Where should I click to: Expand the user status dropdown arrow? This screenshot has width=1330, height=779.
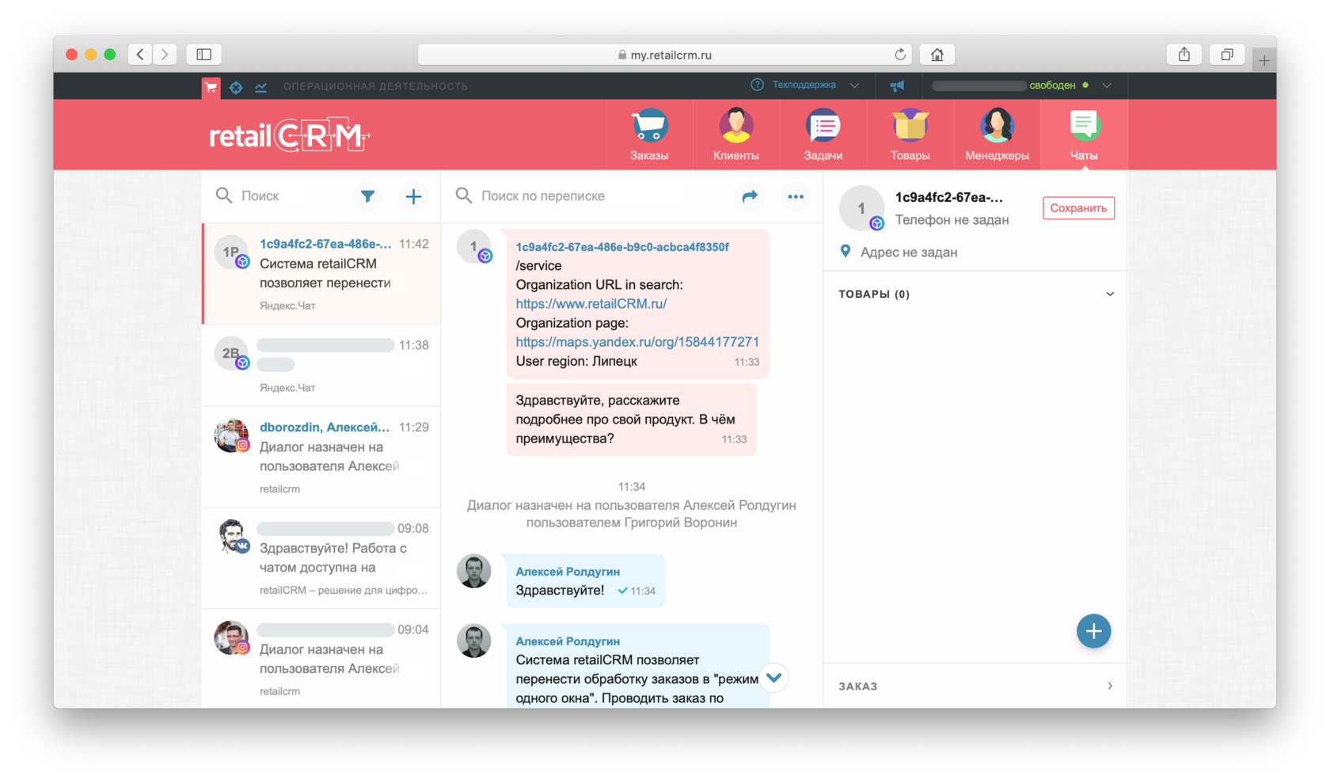(x=1107, y=85)
